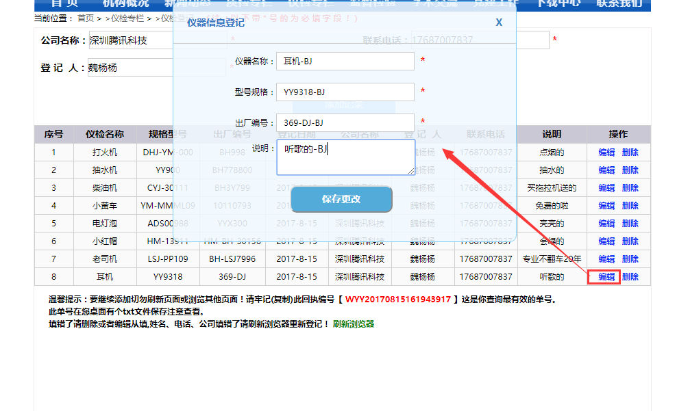Delete the 抽水机 record
Screen dimensions: 677x411
630,170
